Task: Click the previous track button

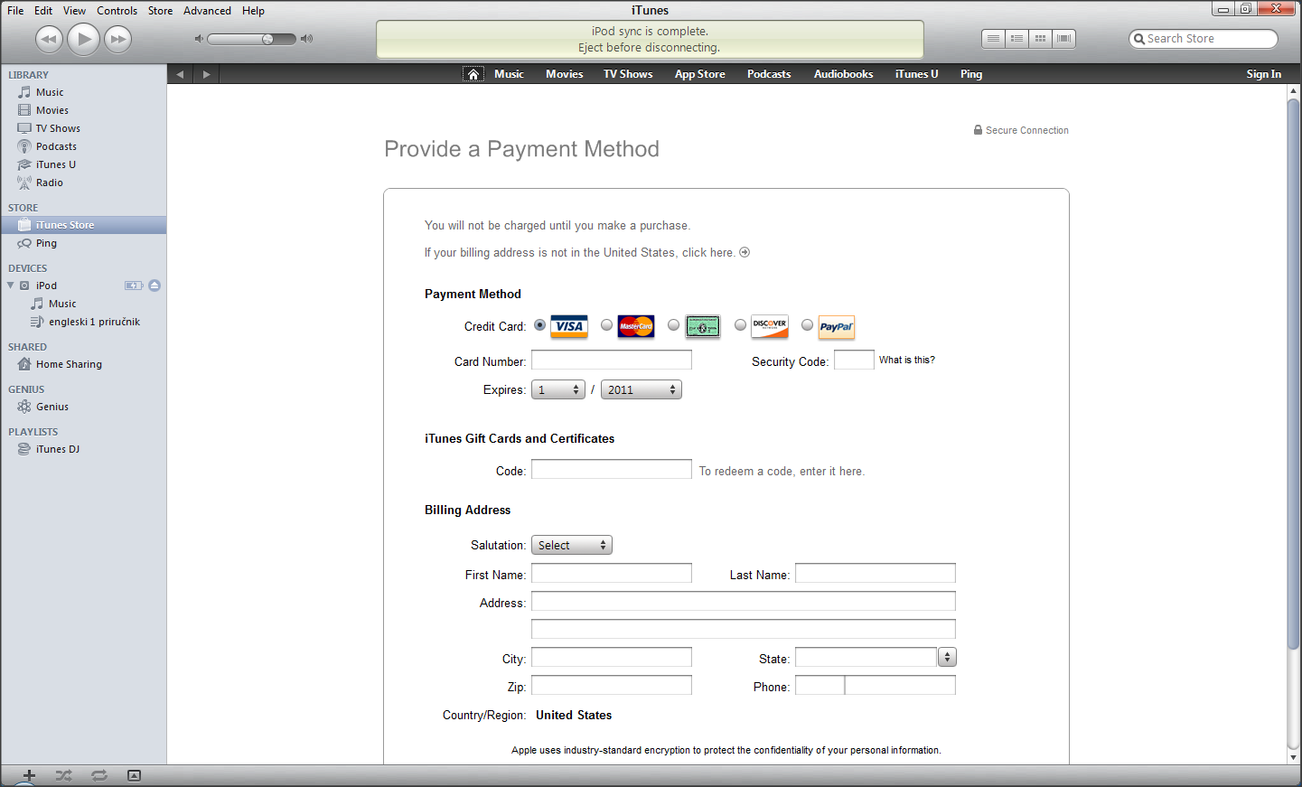Action: [49, 39]
